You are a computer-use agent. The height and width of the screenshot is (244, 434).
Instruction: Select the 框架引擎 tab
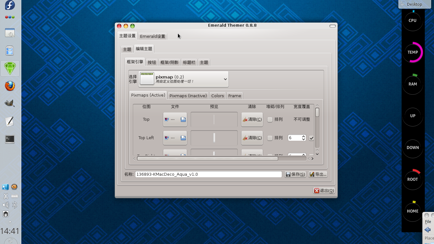click(135, 62)
